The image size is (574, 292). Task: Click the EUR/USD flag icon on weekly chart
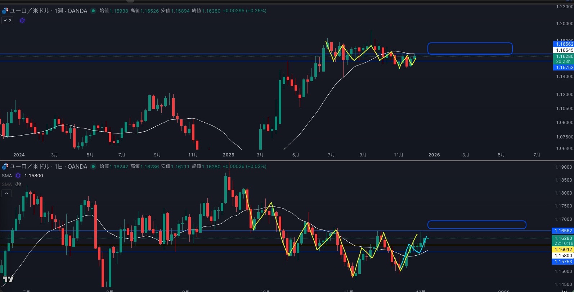click(x=5, y=11)
